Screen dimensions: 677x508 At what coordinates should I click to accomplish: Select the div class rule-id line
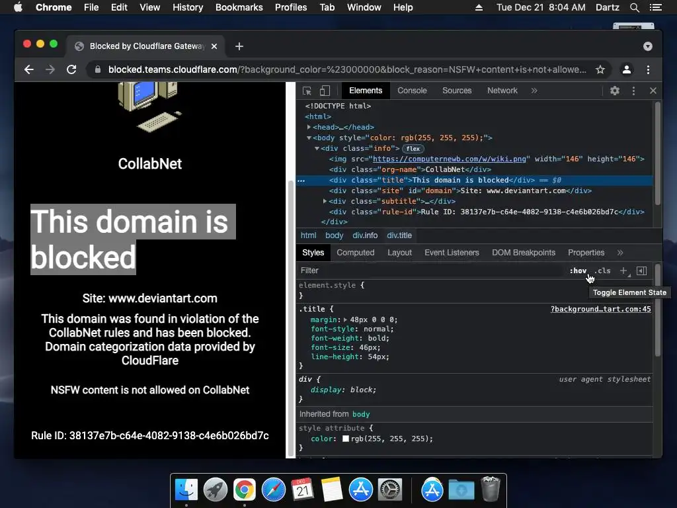point(487,212)
